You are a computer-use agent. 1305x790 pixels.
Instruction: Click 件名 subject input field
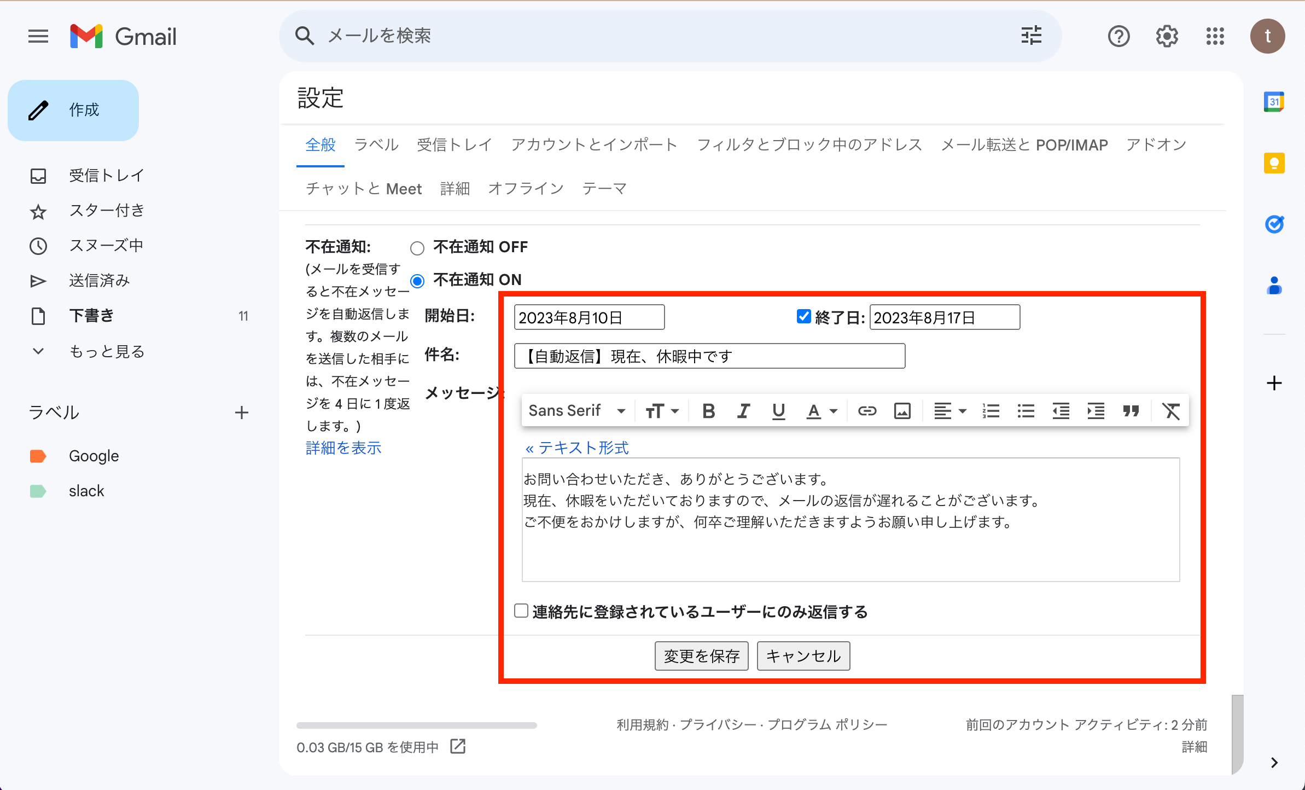709,356
